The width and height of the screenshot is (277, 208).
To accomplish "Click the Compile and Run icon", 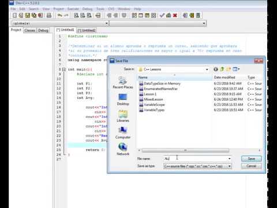I will (x=147, y=16).
